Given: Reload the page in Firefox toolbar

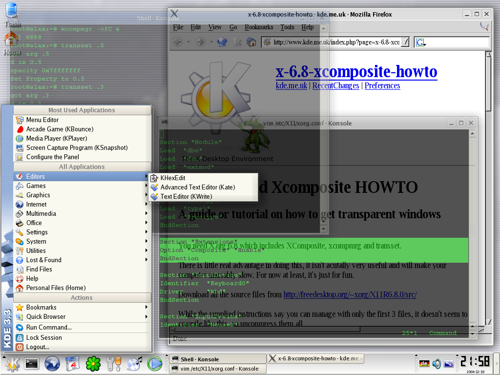Looking at the screenshot, I should pos(222,42).
